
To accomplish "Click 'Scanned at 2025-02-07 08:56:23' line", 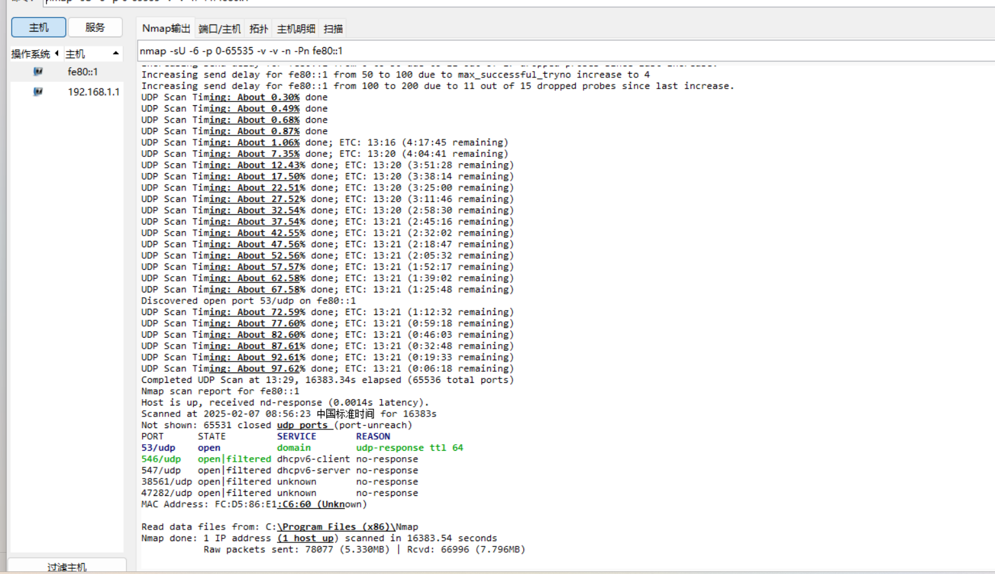I will (x=289, y=414).
